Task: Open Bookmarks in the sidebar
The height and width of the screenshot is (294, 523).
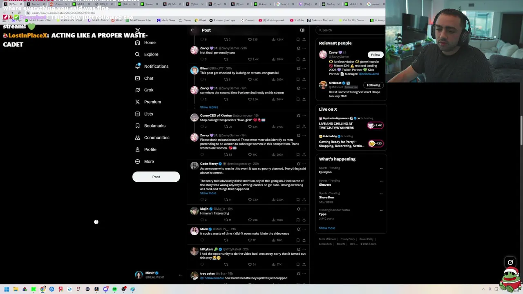Action: coord(150,126)
